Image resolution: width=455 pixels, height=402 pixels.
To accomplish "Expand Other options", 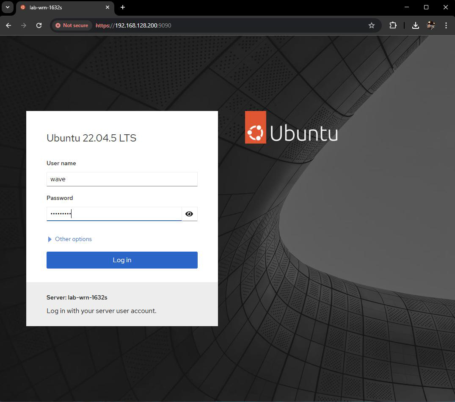I will point(70,239).
